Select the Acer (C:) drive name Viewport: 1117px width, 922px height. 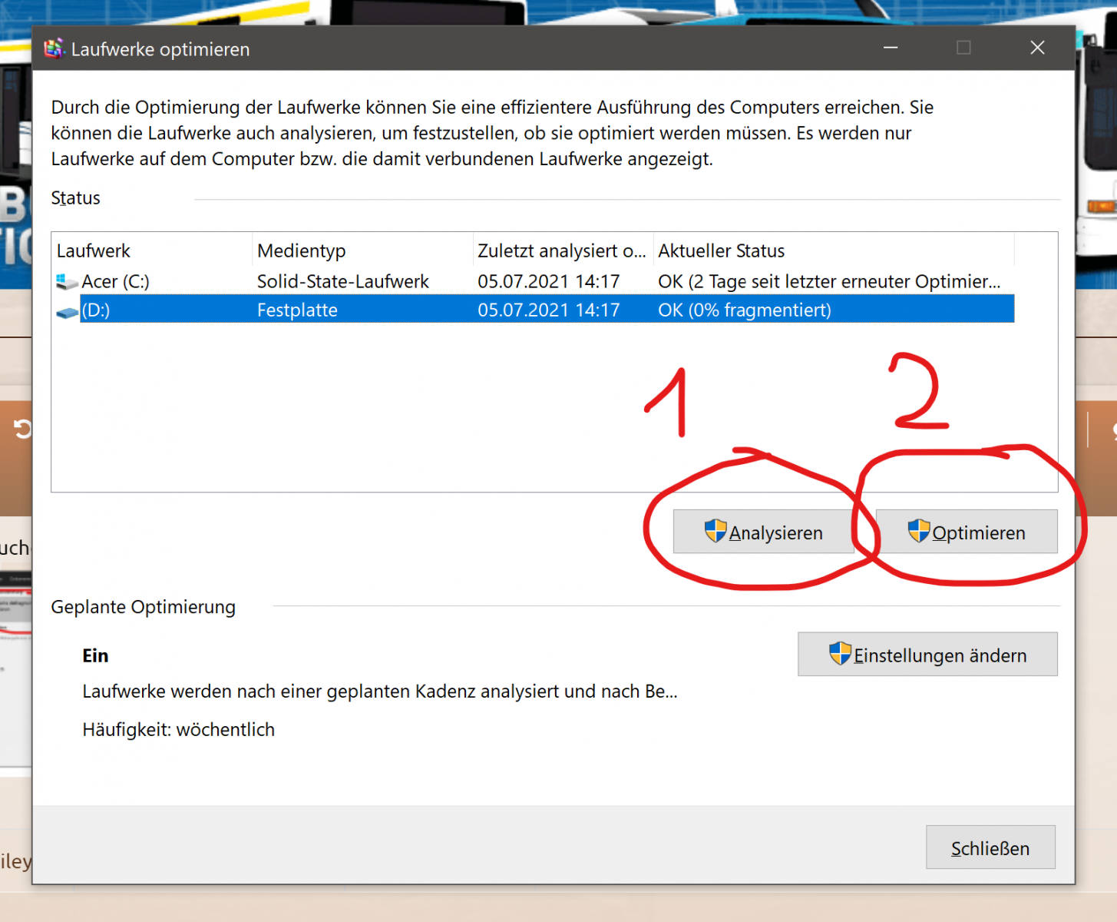click(x=115, y=282)
